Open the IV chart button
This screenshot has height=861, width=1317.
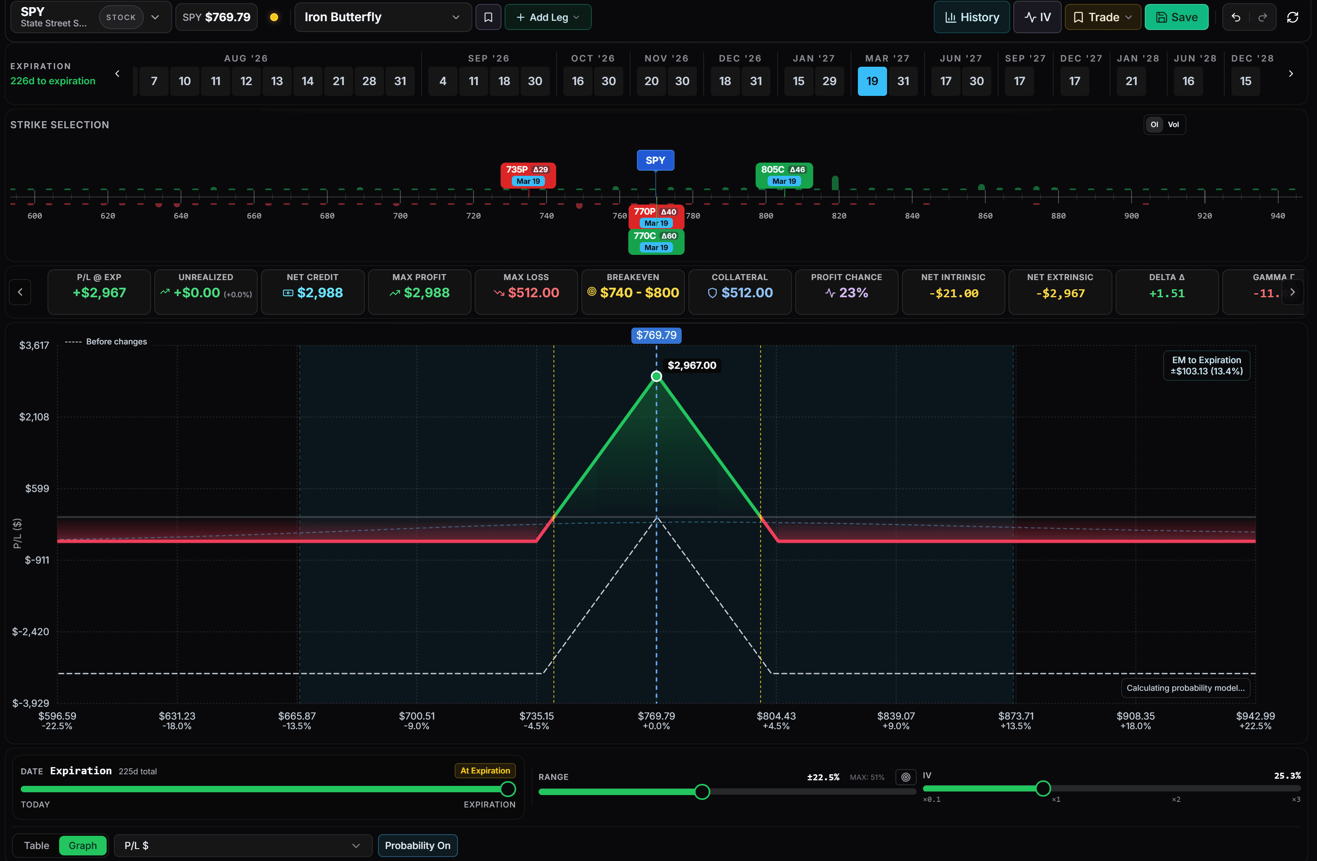pyautogui.click(x=1037, y=17)
